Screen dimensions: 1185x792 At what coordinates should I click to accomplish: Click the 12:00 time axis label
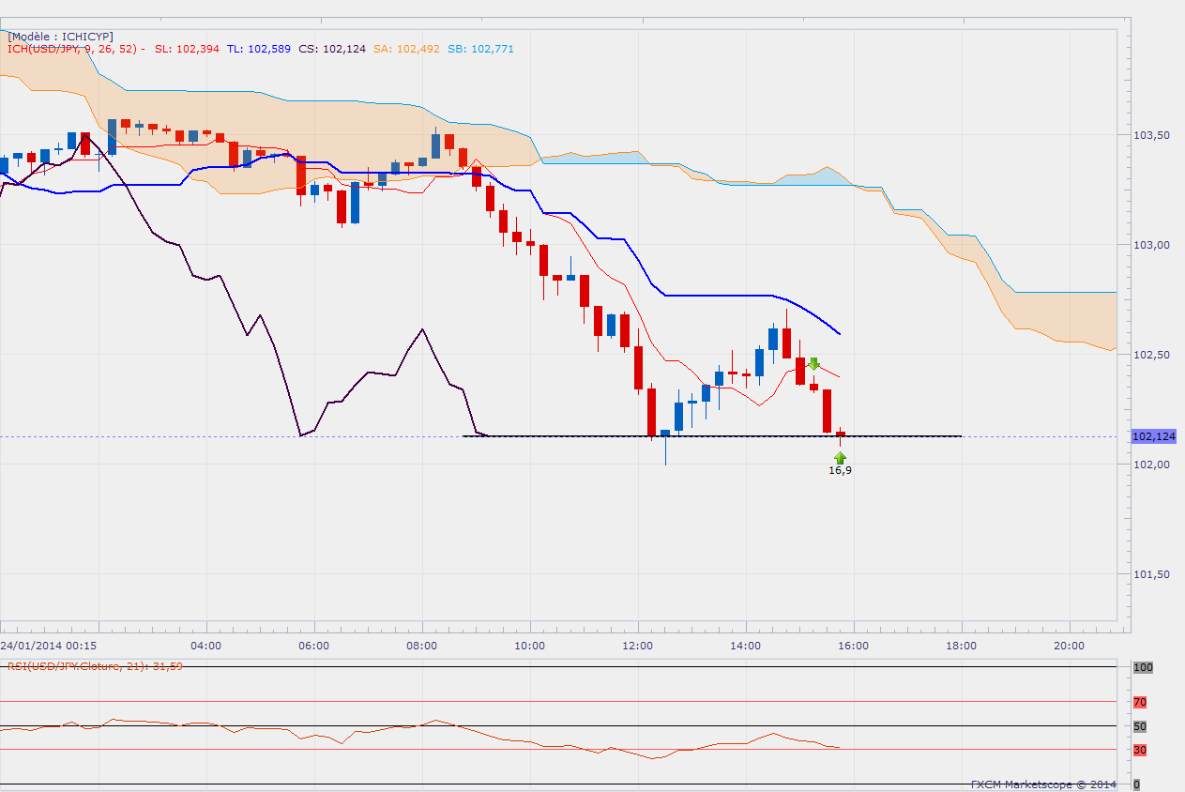pos(637,646)
